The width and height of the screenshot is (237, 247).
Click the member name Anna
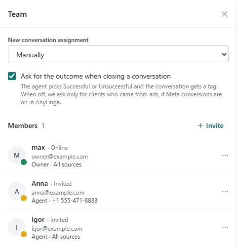pyautogui.click(x=39, y=183)
